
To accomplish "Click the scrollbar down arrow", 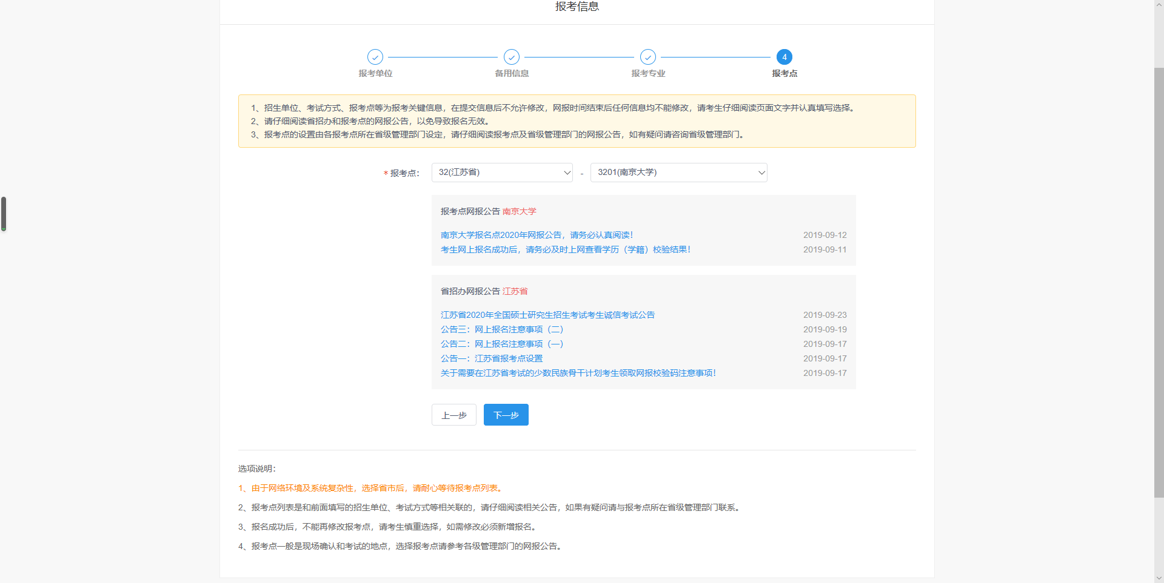I will coord(1159,578).
